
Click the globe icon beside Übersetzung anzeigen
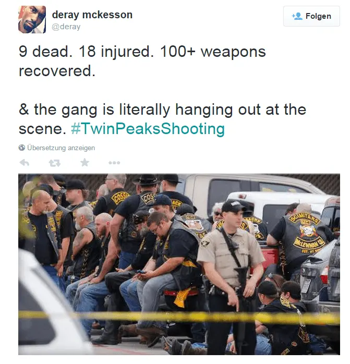[x=22, y=148]
